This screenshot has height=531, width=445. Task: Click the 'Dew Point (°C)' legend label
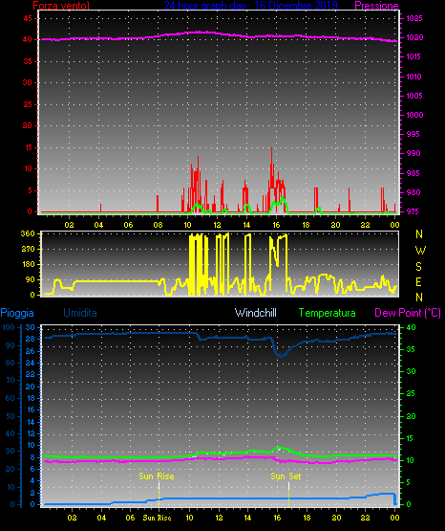click(408, 313)
